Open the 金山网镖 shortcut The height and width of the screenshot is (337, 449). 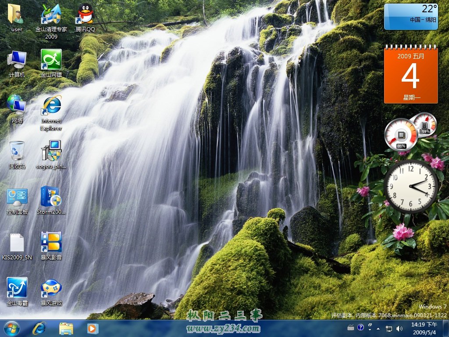click(51, 64)
